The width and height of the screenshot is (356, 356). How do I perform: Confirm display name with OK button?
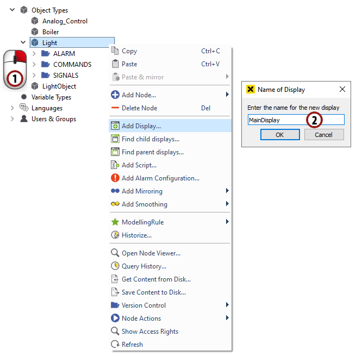point(280,135)
